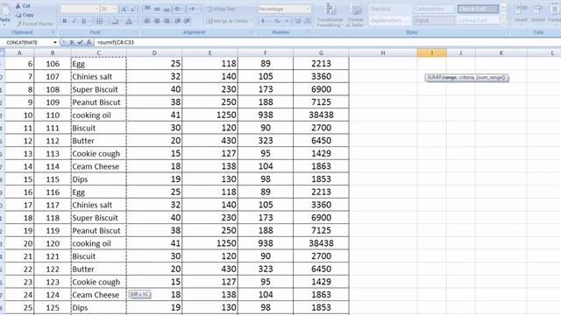Open the Percentage number format dropdown

click(x=308, y=9)
